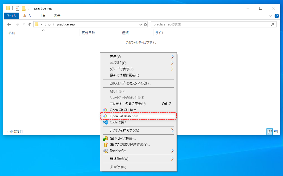
Task: Expand アクセスを許可する(G) submenu
Action: click(172, 130)
